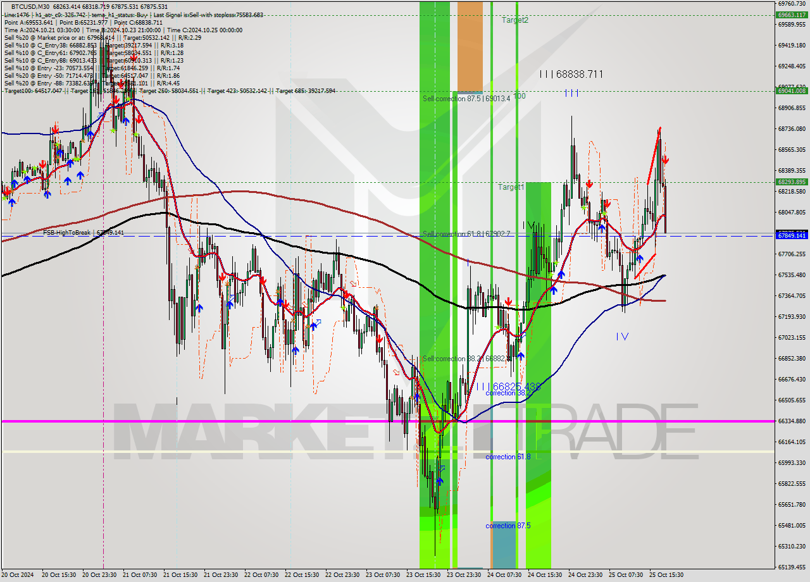Image resolution: width=810 pixels, height=582 pixels.
Task: Click the 'Sell %10 @ Entry -23: 70573.554' line
Action: pyautogui.click(x=92, y=68)
